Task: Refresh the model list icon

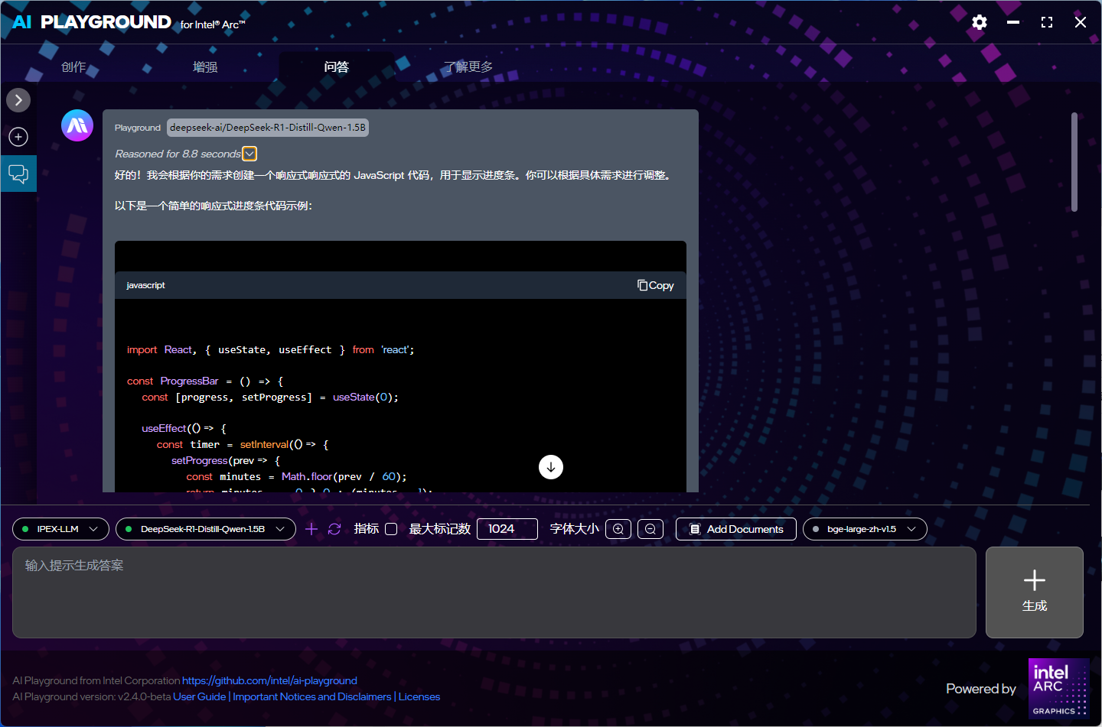Action: [334, 529]
